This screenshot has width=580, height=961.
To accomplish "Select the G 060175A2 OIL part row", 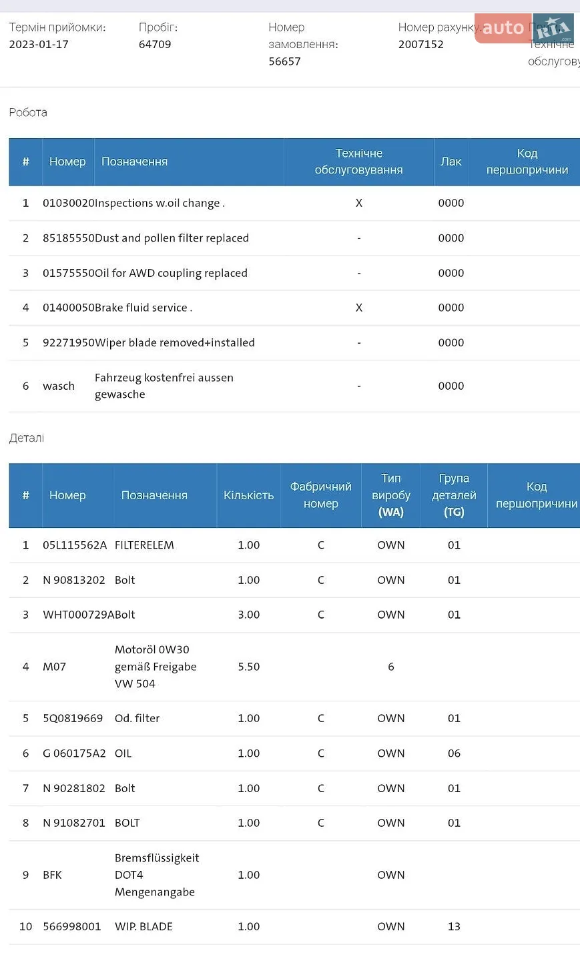I will [294, 753].
